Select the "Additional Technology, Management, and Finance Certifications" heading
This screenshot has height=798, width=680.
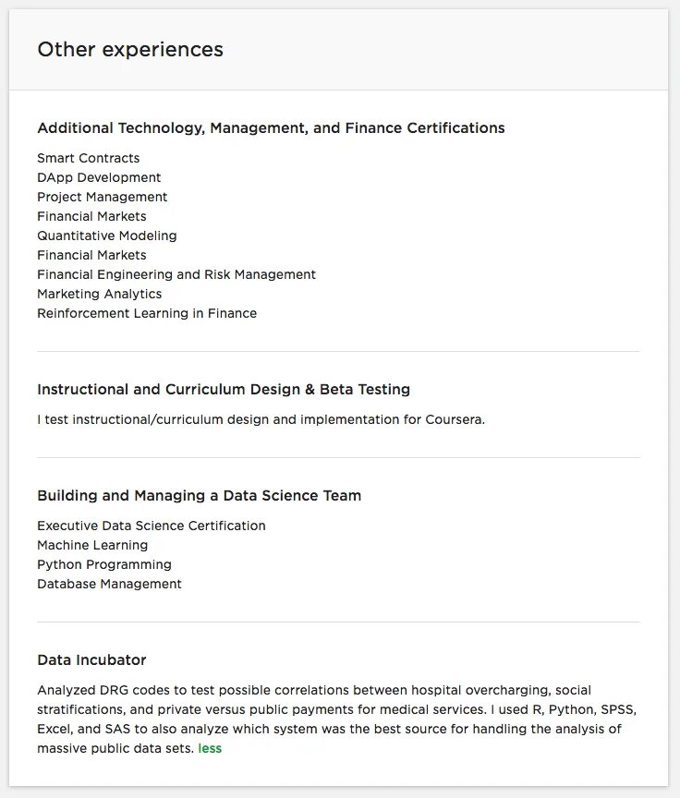[x=271, y=128]
